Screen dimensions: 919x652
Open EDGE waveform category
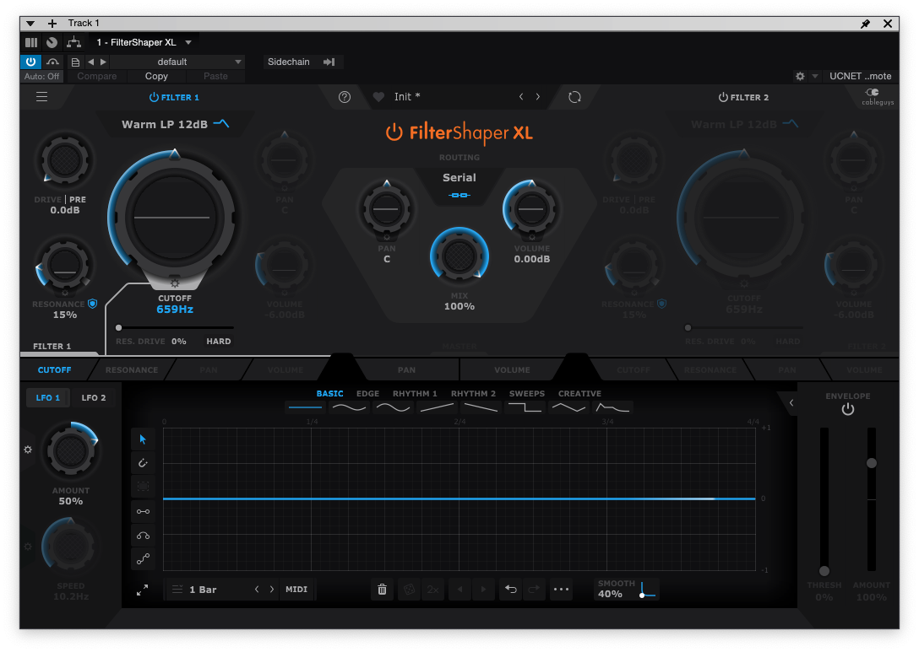[x=367, y=393]
